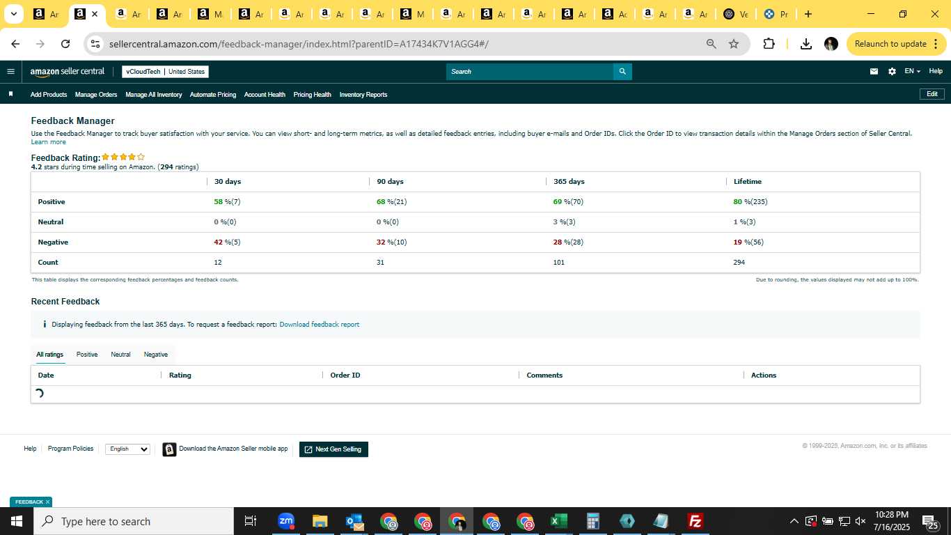Show Chrome downloads
This screenshot has height=535, width=951.
805,44
